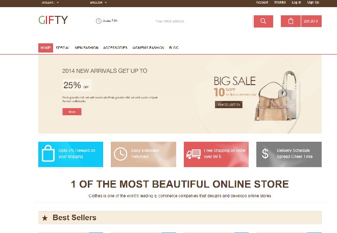Click the Sign Up link

click(313, 3)
